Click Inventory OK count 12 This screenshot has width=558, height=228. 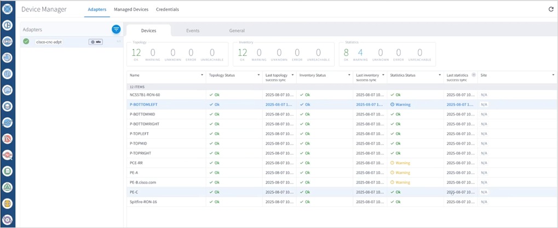pos(243,53)
